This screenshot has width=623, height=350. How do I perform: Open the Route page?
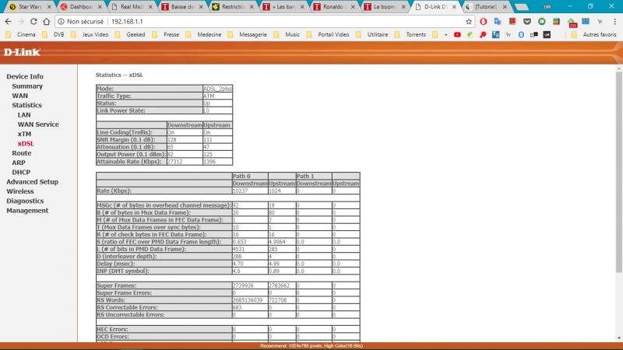tap(22, 153)
